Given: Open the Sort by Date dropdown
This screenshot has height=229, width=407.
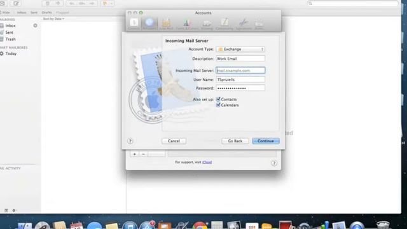Looking at the screenshot, I should click(53, 18).
